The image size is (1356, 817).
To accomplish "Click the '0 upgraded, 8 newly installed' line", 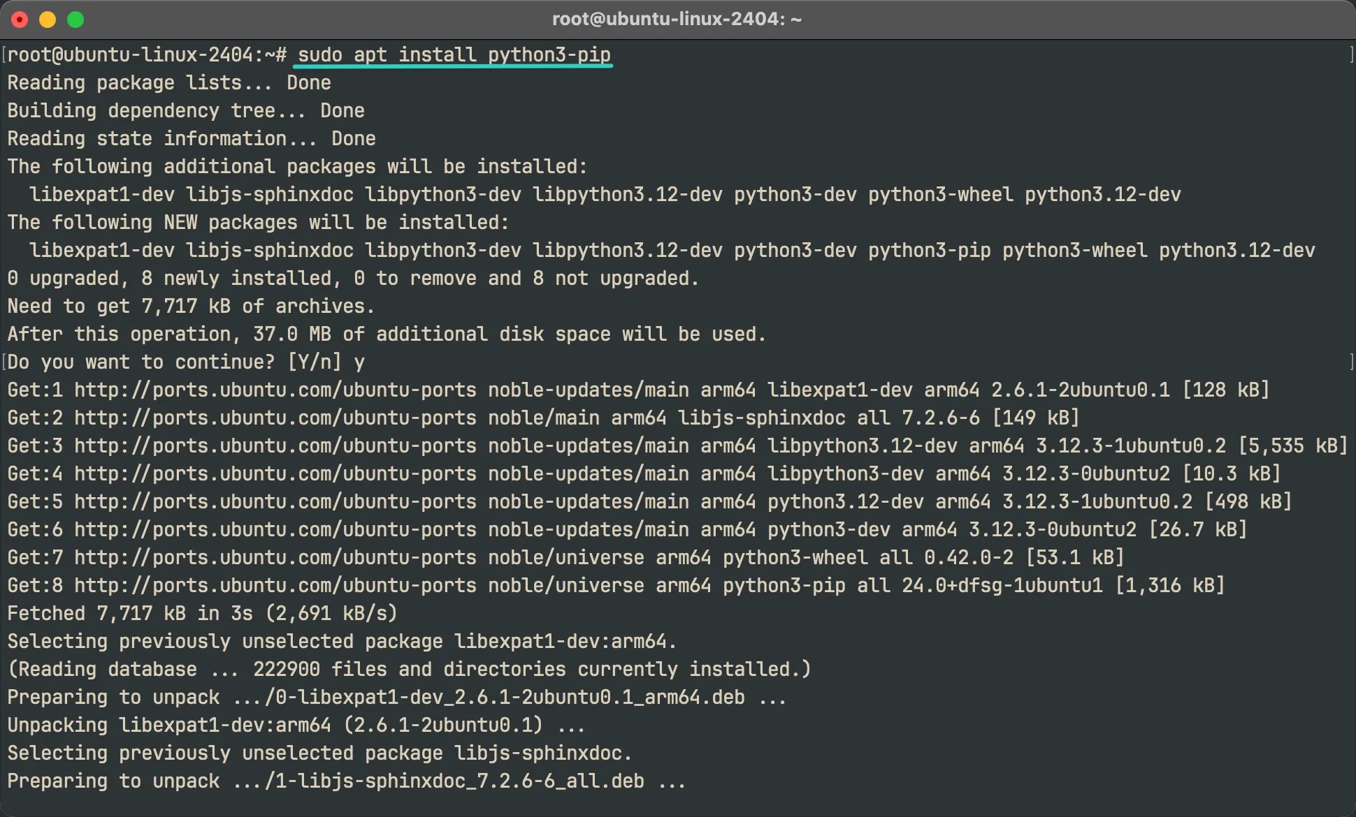I will tap(353, 278).
